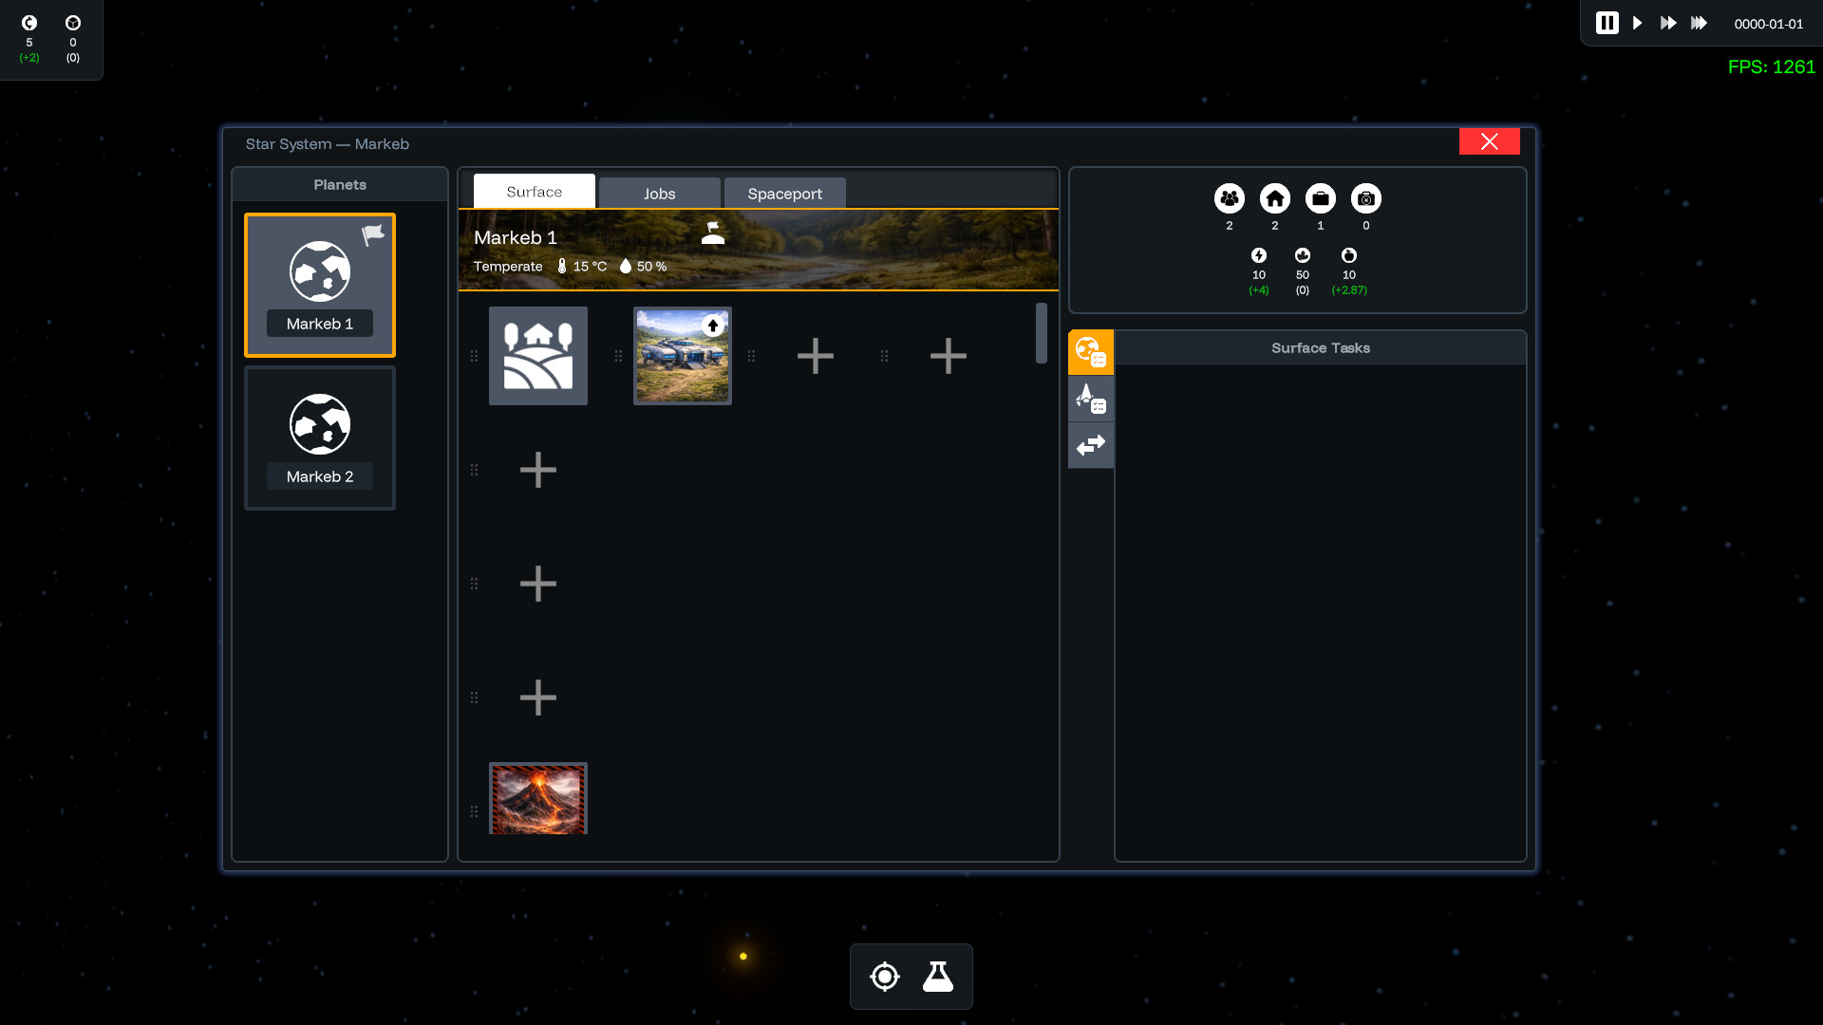Click the population icon showing 2
The width and height of the screenshot is (1823, 1025).
tap(1229, 200)
